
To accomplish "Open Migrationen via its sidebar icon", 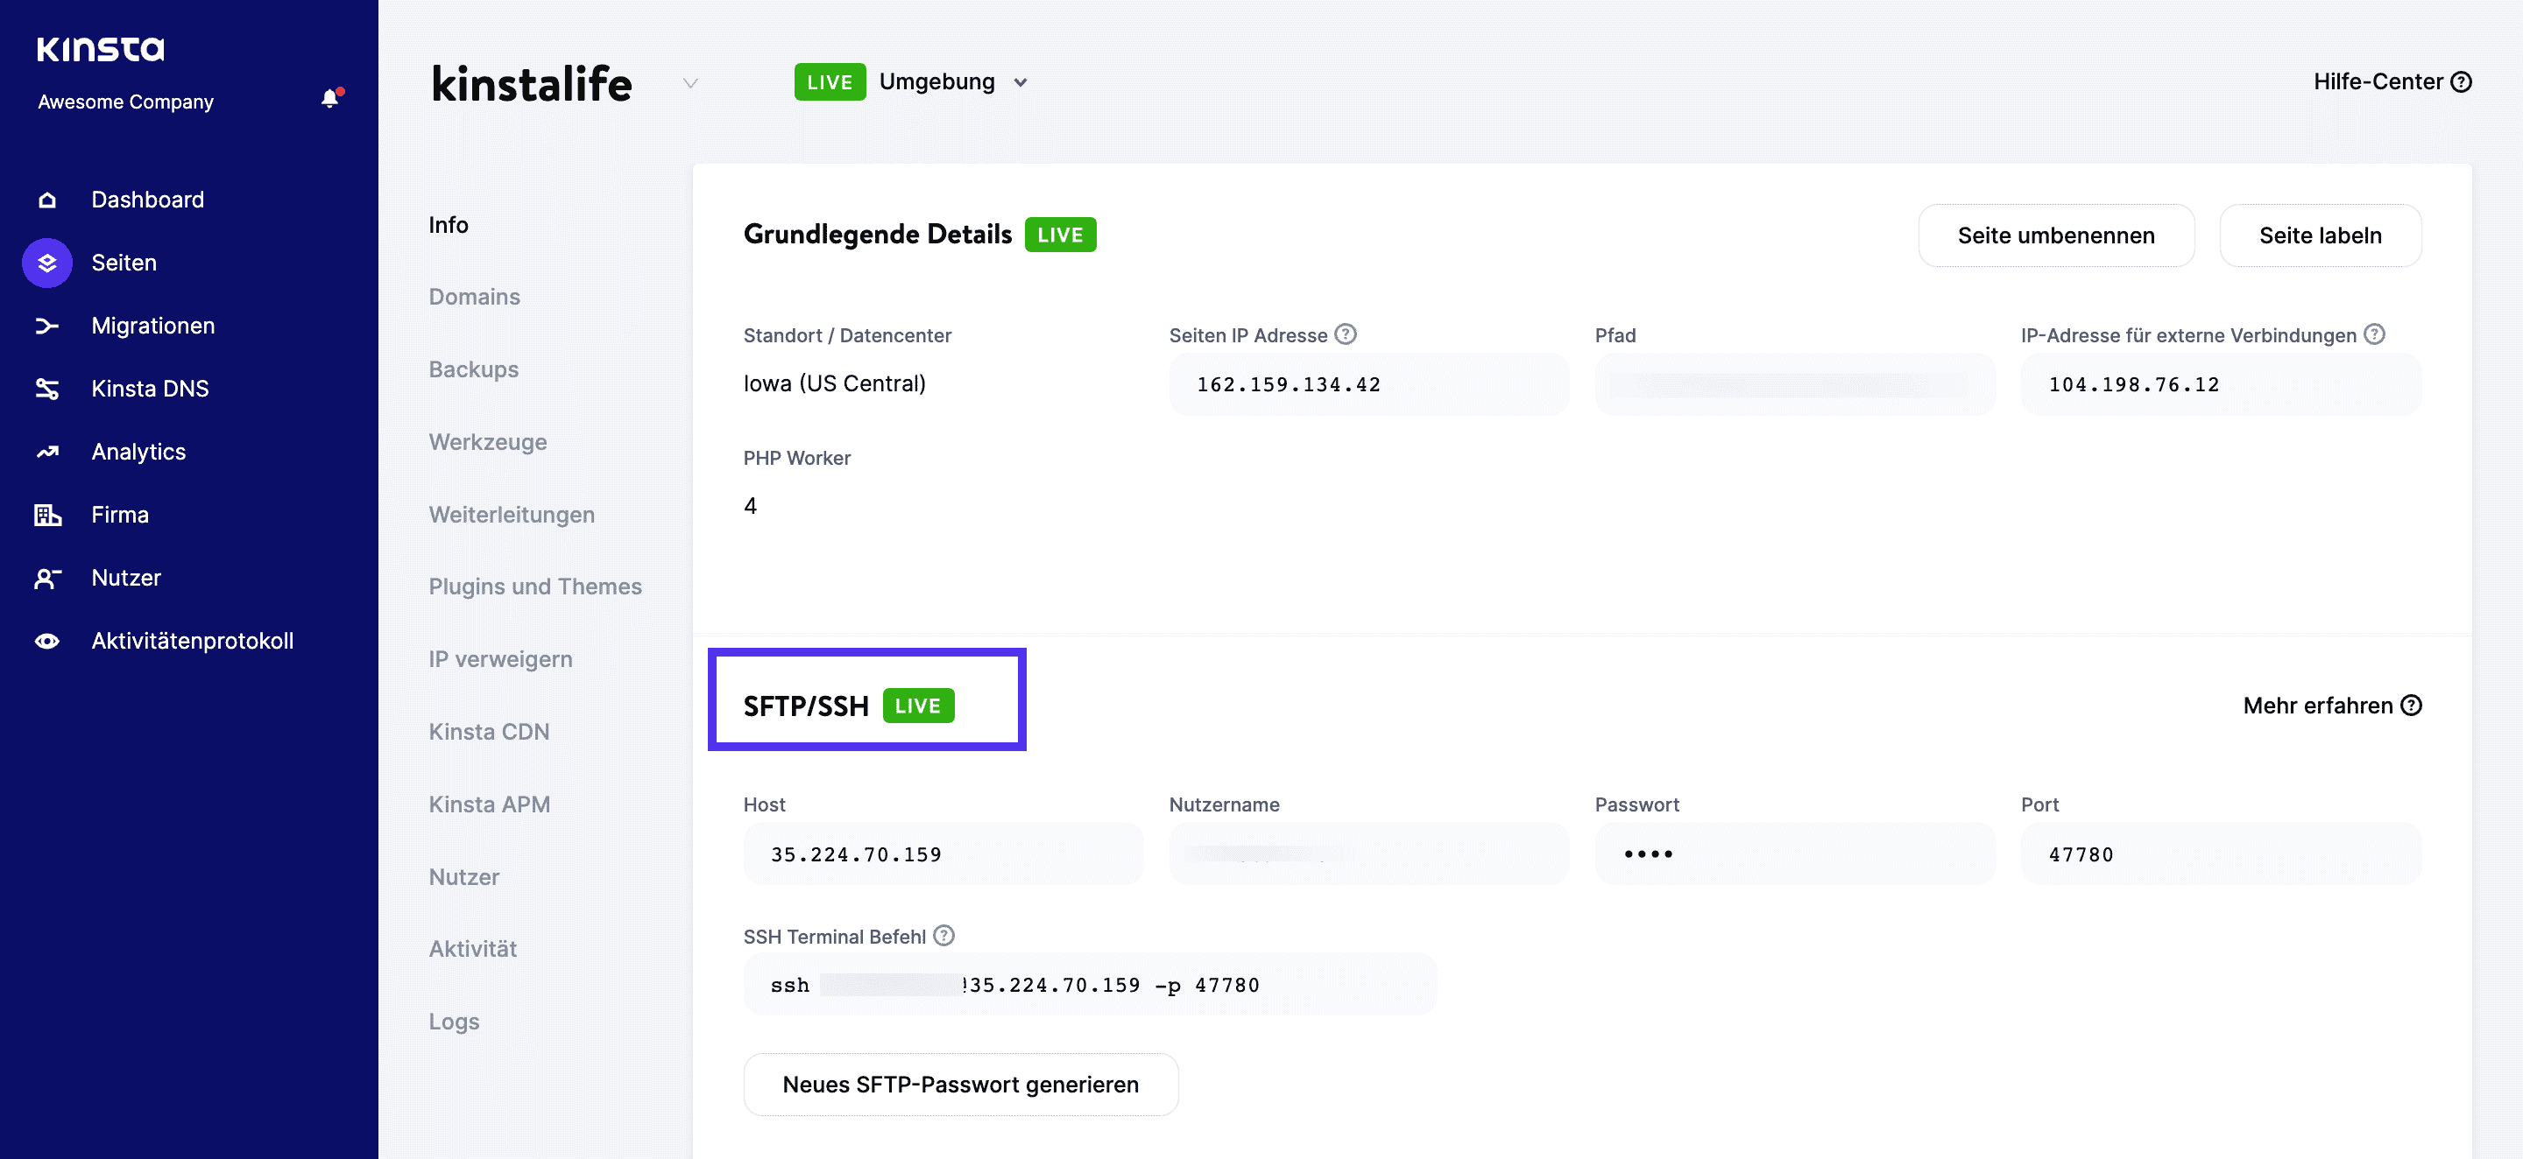I will [x=46, y=325].
